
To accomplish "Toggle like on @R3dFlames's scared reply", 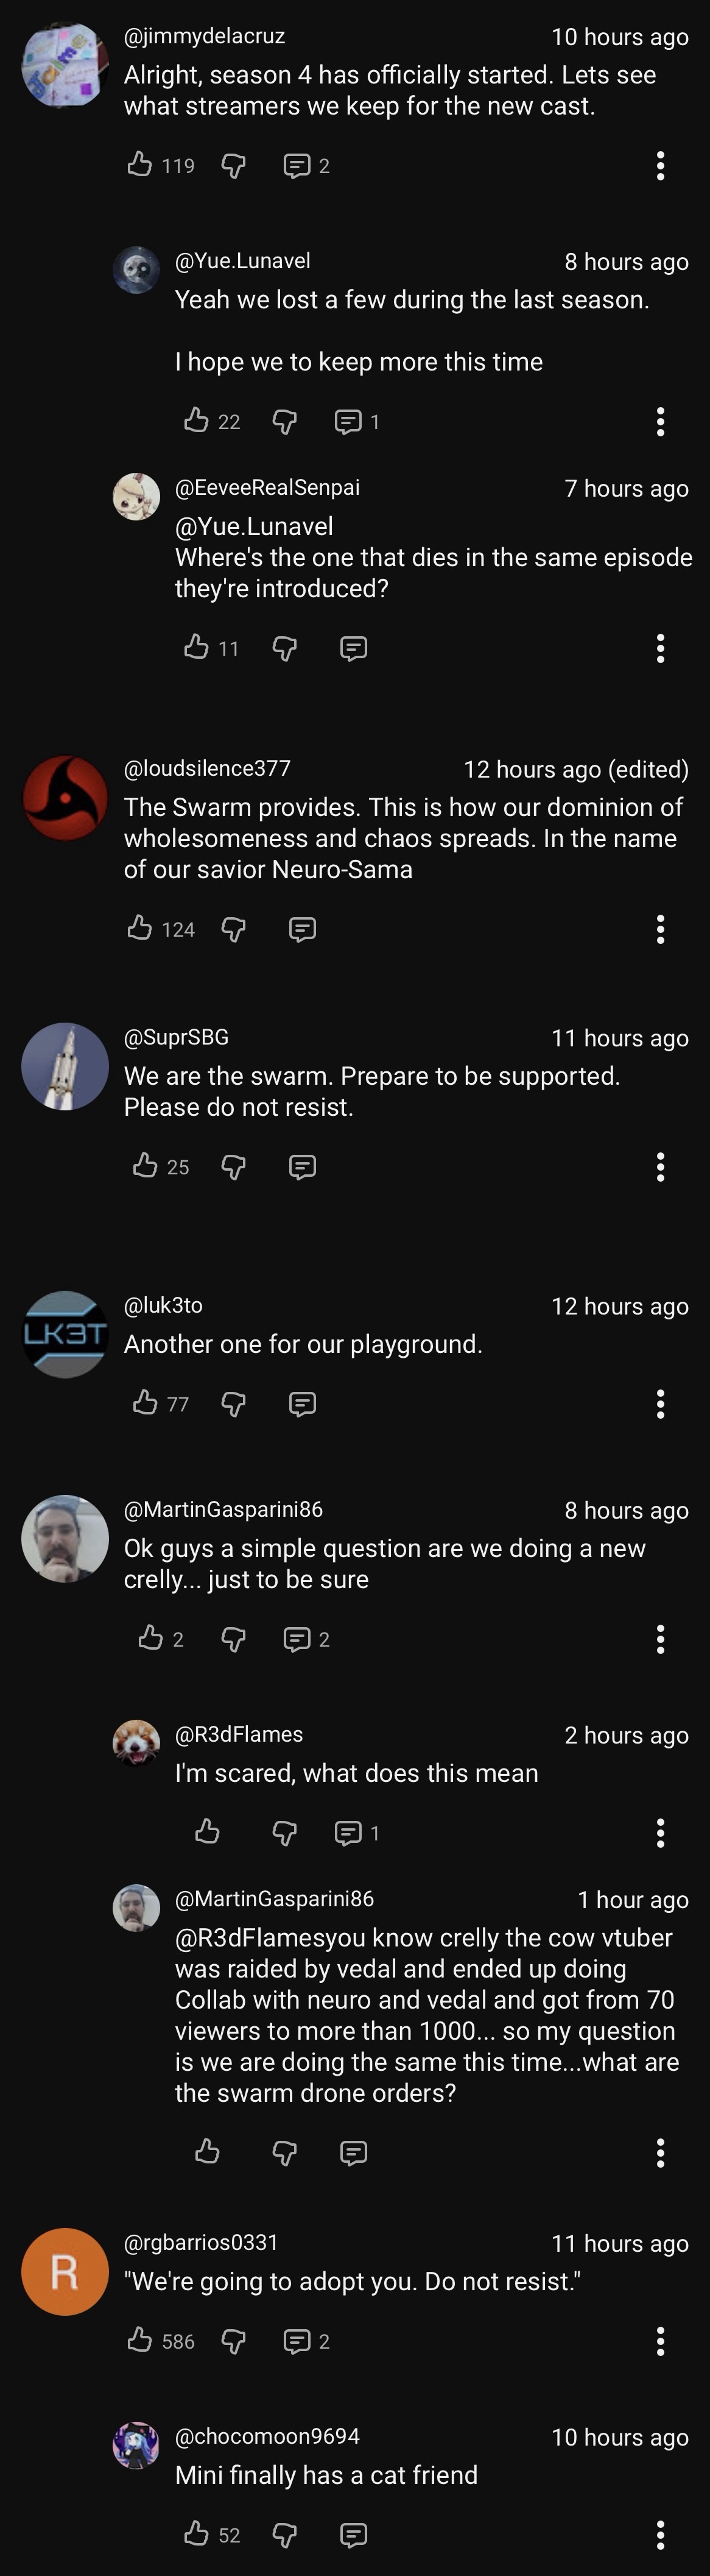I will 206,1832.
